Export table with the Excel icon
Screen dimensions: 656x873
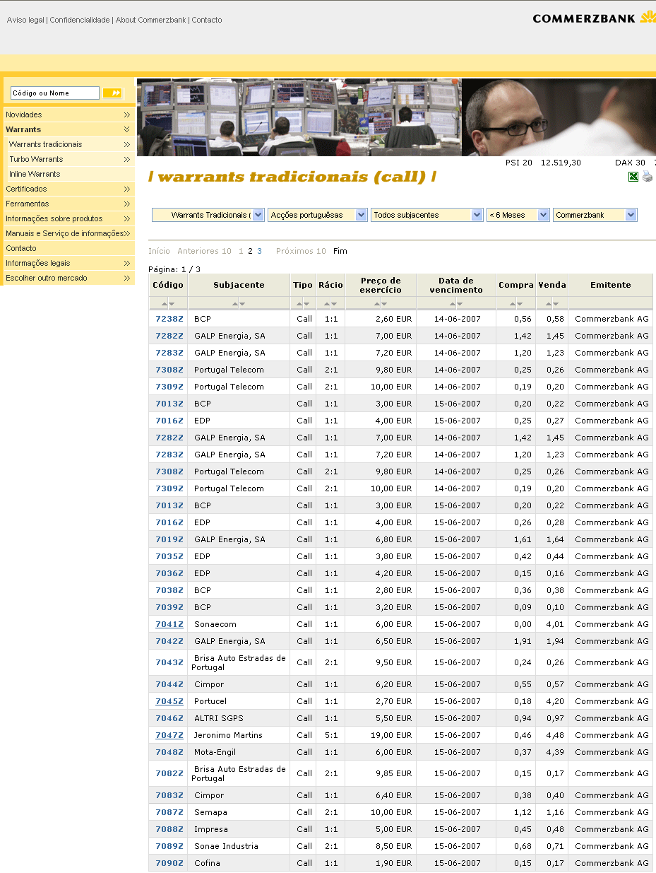point(633,177)
